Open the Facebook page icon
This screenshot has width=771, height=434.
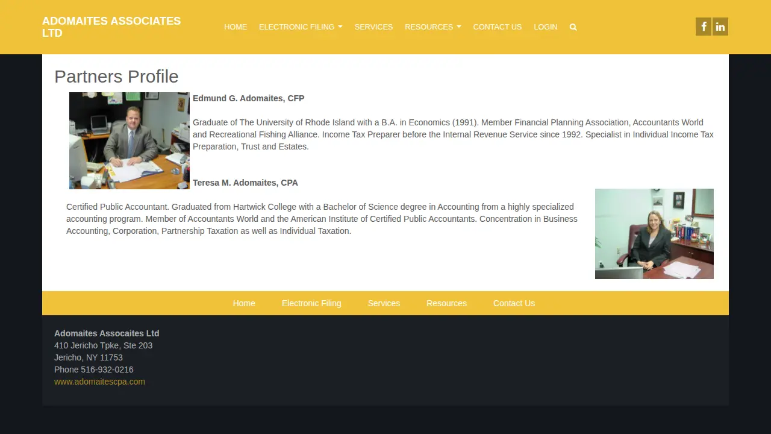click(x=704, y=27)
